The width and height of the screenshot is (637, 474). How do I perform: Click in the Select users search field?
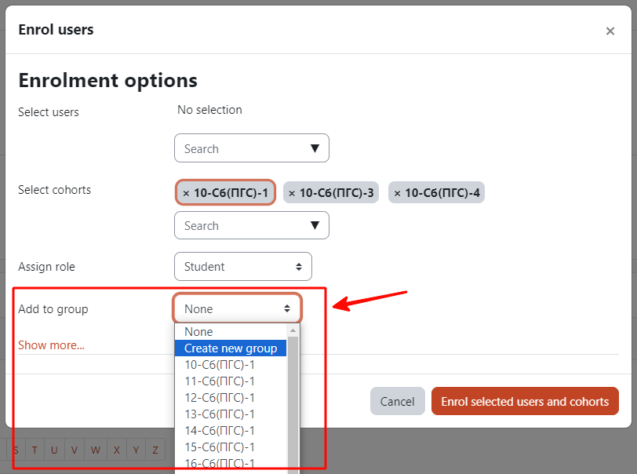[x=242, y=148]
